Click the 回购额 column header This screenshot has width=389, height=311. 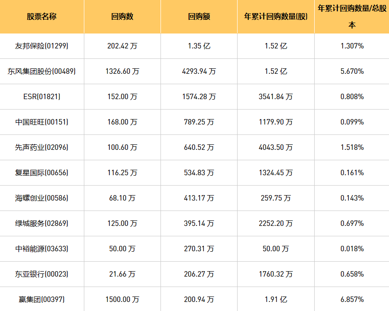coord(199,17)
